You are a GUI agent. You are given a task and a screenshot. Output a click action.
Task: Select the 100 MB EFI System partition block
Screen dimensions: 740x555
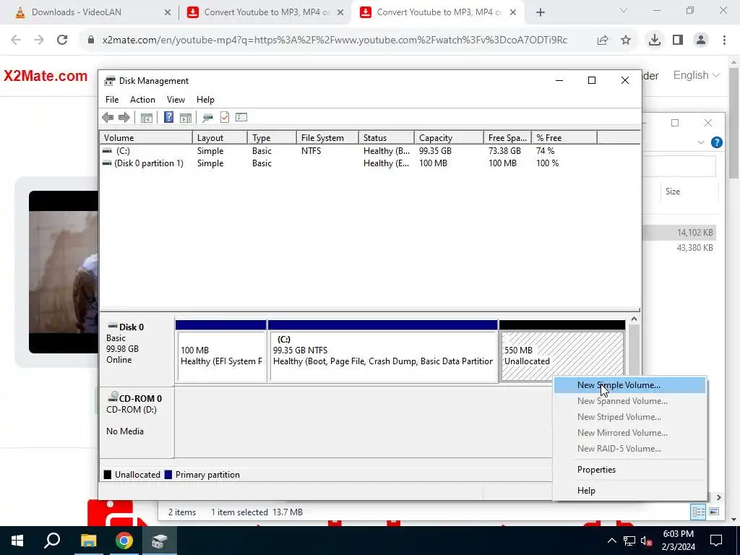(x=220, y=356)
